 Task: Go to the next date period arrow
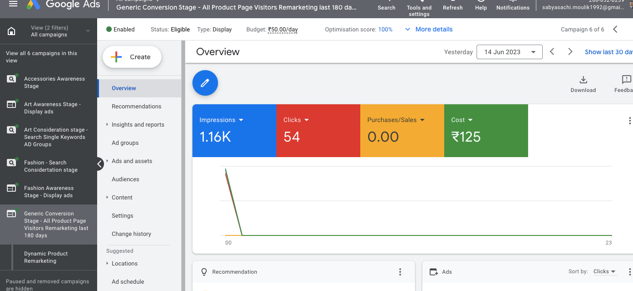click(x=570, y=52)
